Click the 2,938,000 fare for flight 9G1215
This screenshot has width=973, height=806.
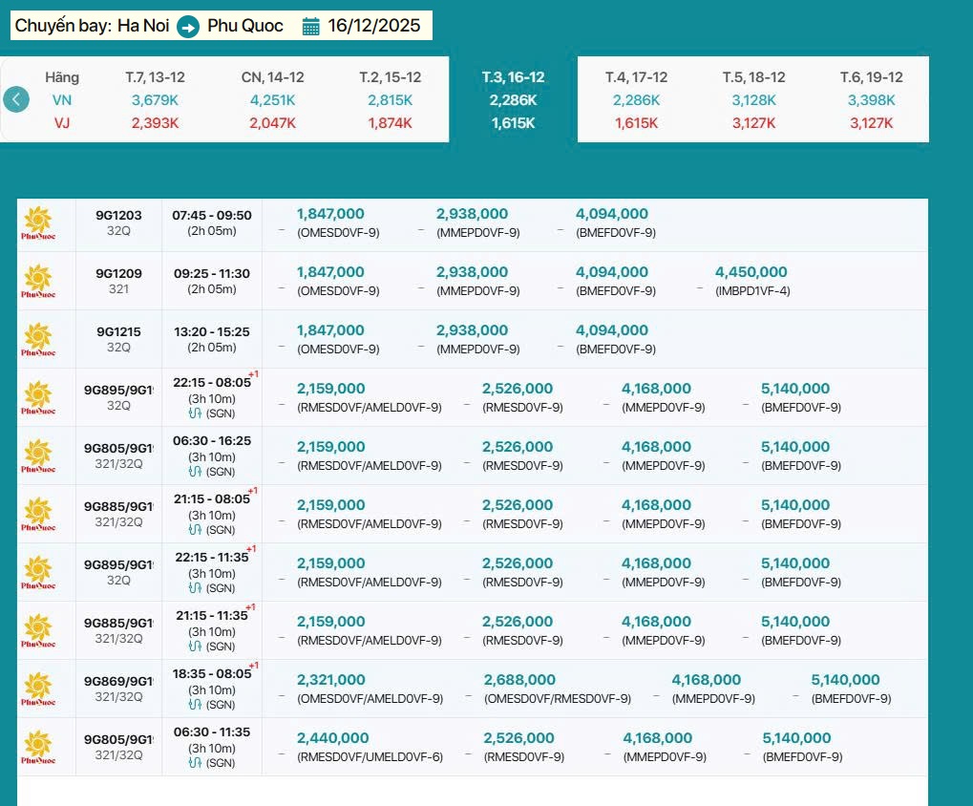472,331
